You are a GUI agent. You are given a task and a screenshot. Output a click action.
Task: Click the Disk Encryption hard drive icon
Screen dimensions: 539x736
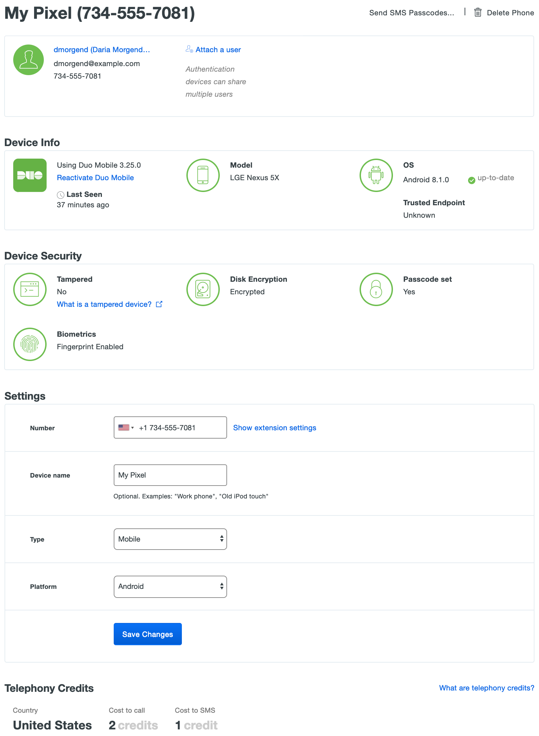pos(203,289)
